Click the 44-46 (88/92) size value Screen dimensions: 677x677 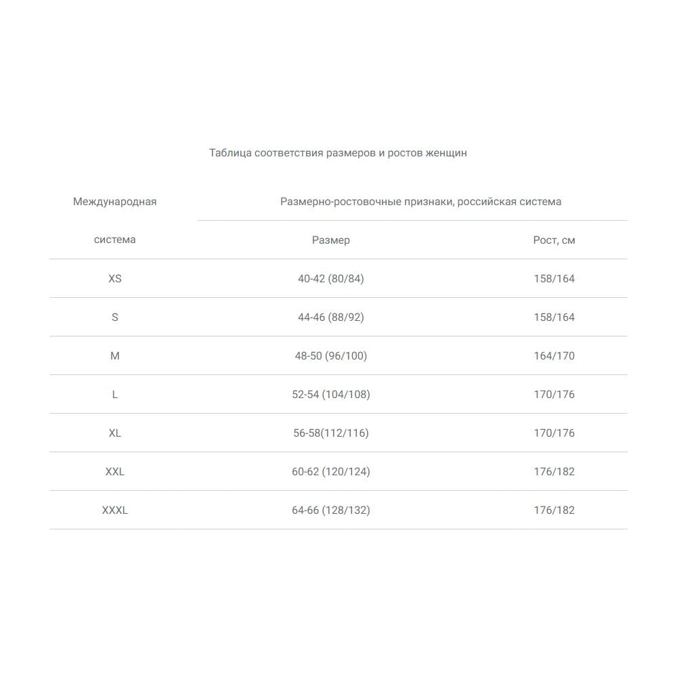[x=331, y=318]
